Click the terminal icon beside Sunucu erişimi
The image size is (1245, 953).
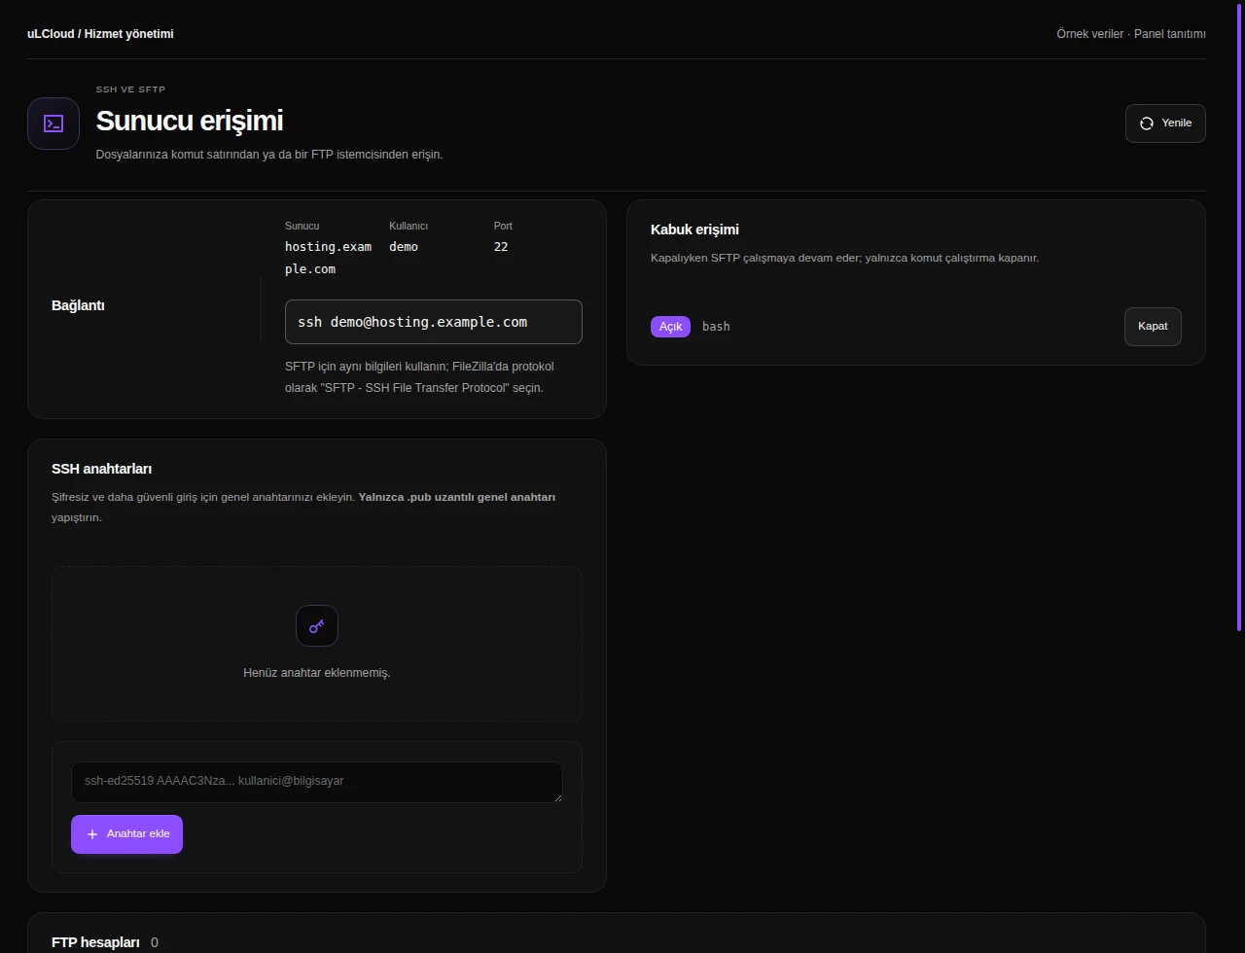tap(53, 124)
